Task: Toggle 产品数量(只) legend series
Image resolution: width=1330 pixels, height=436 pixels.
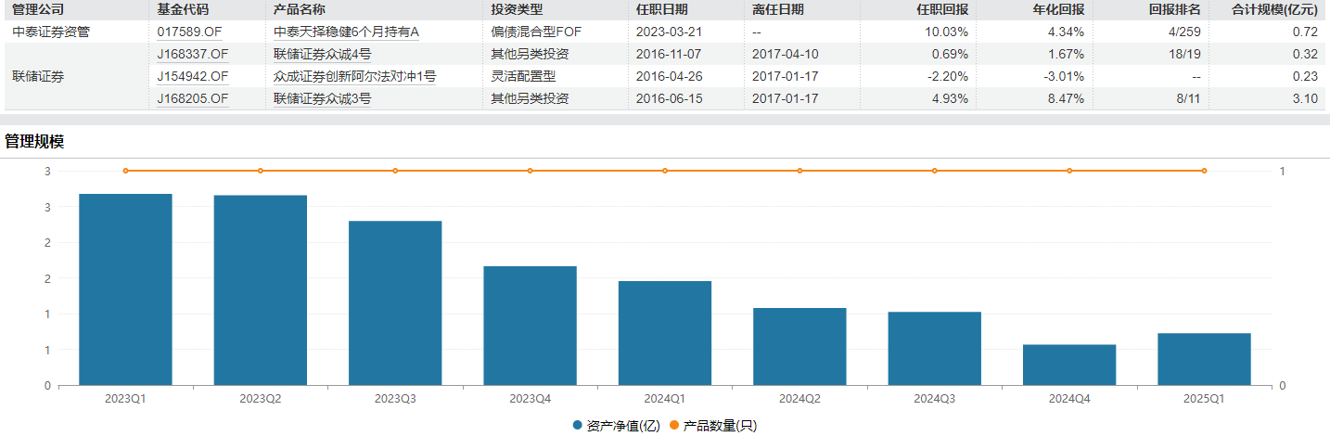Action: pos(713,426)
